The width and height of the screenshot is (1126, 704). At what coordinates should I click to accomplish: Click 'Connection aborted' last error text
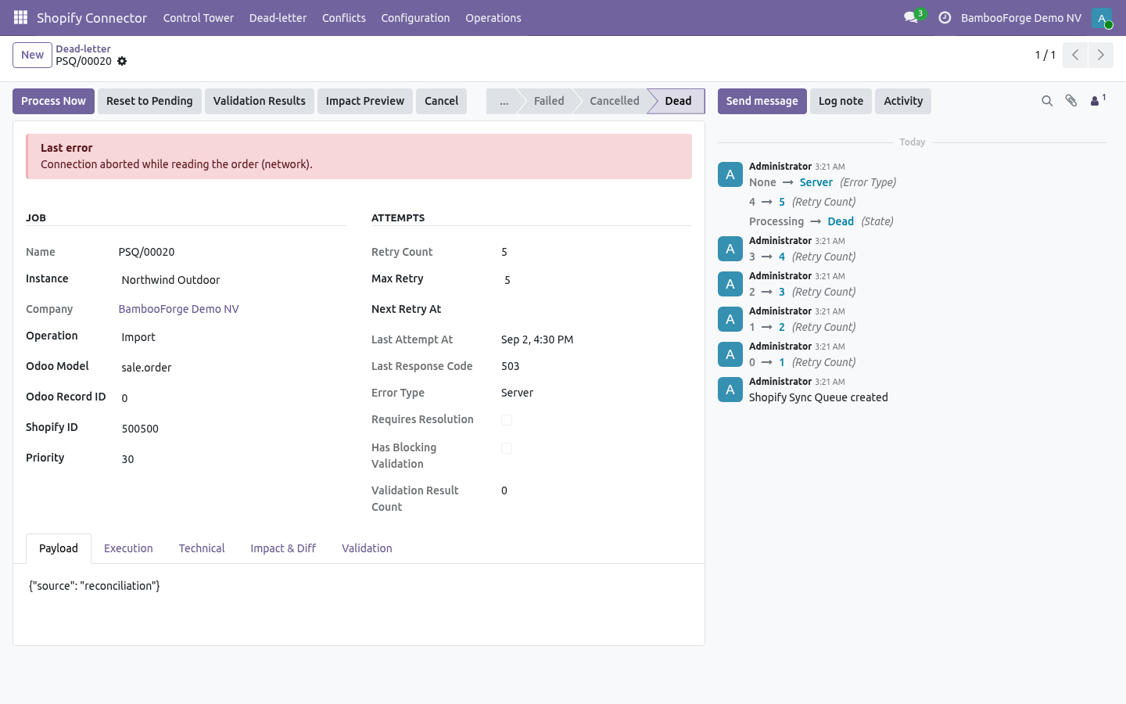coord(177,164)
